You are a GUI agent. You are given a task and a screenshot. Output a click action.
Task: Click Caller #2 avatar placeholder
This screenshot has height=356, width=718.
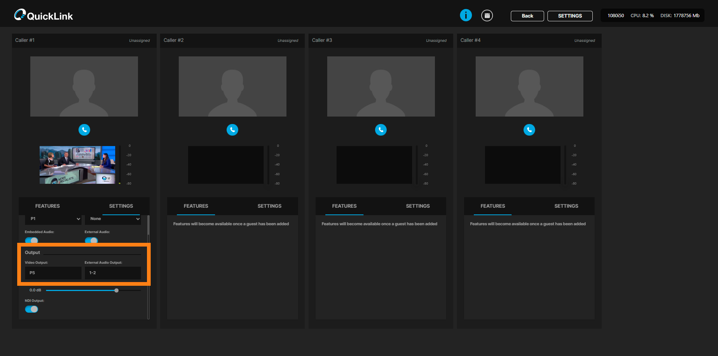coord(232,86)
